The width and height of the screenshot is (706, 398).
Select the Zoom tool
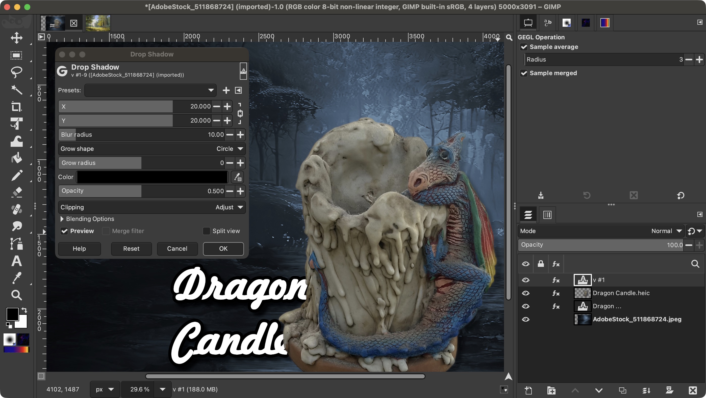(x=16, y=295)
